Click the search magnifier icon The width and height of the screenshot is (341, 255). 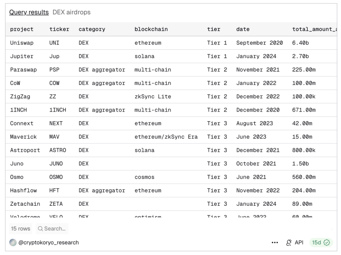coord(40,228)
